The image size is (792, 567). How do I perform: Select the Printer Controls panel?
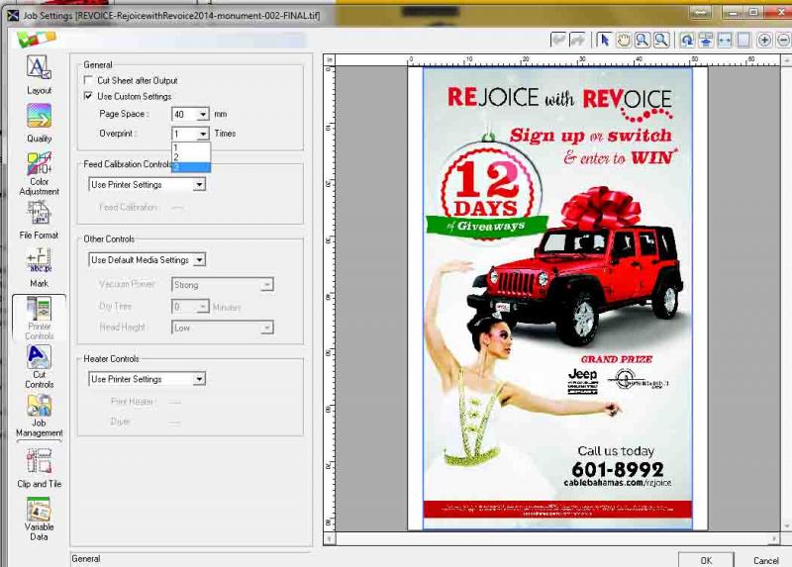[x=39, y=318]
